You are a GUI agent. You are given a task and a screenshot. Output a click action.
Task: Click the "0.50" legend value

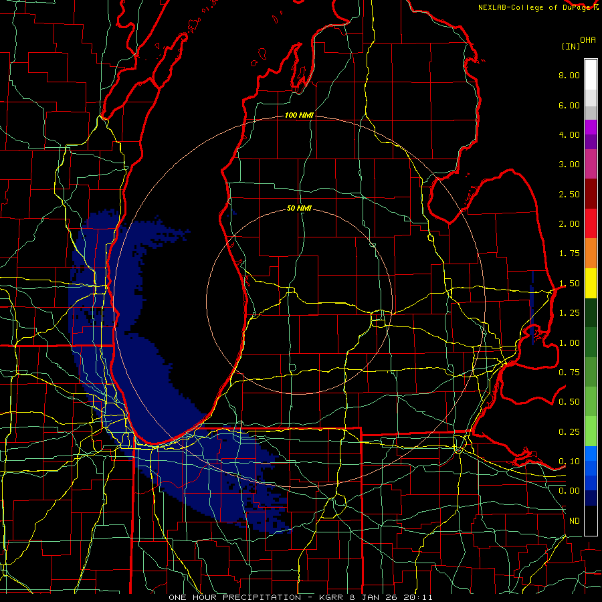(x=569, y=402)
